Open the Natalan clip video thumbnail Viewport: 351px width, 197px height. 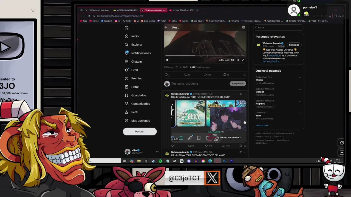pyautogui.click(x=209, y=121)
